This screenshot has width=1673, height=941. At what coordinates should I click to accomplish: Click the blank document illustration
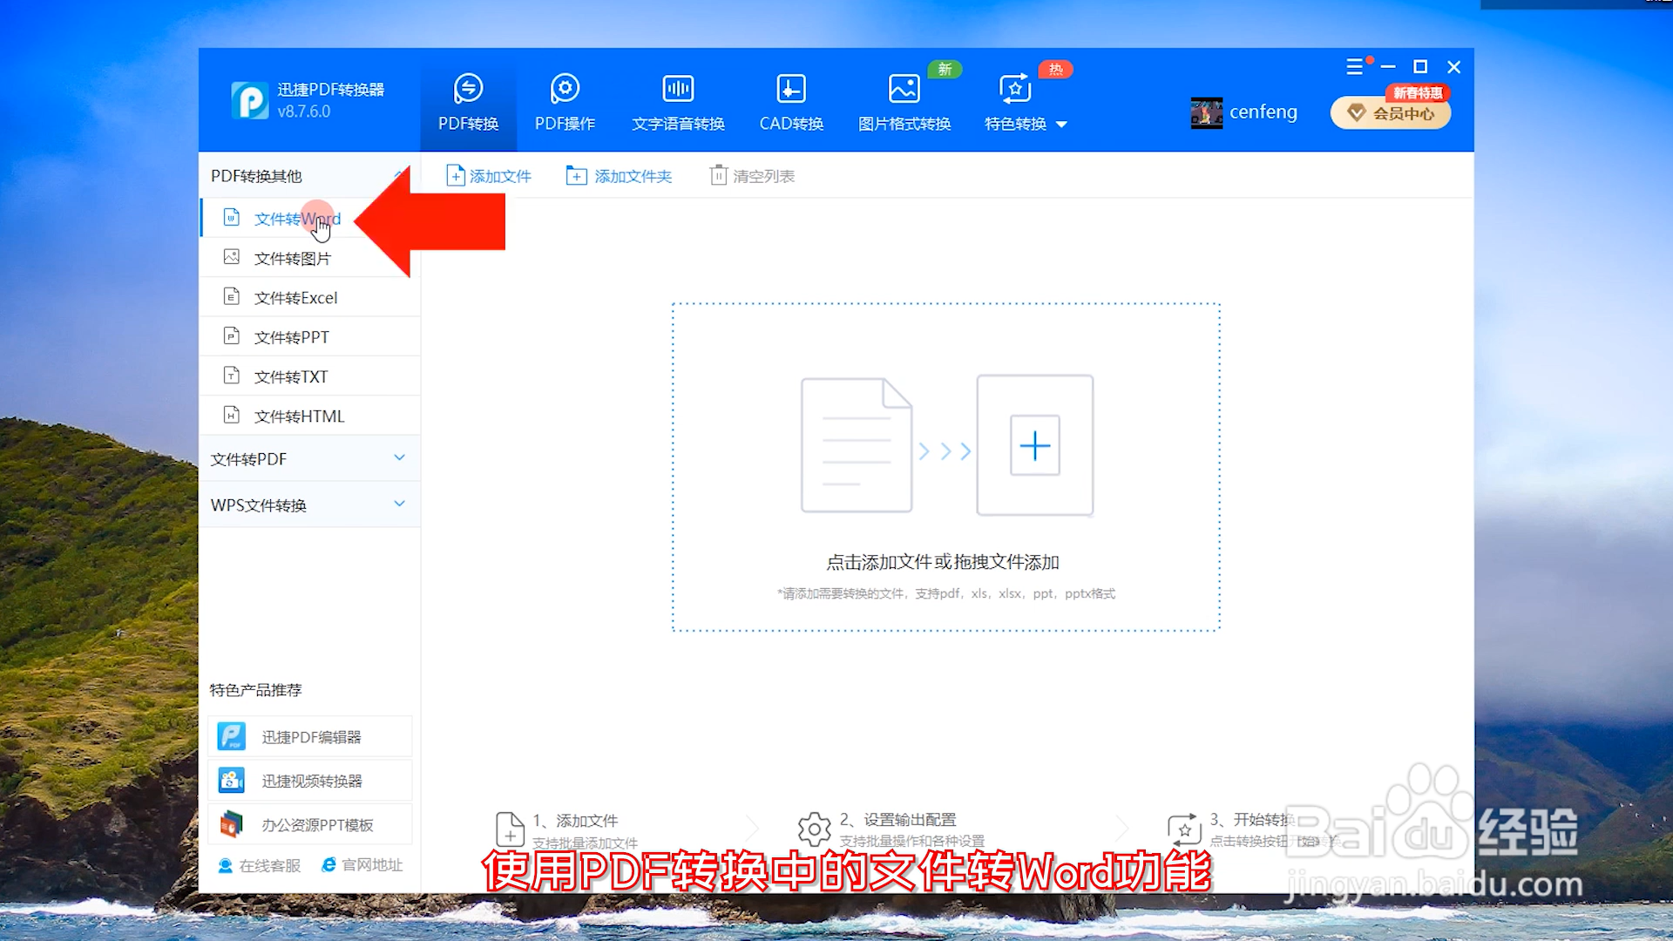point(857,445)
